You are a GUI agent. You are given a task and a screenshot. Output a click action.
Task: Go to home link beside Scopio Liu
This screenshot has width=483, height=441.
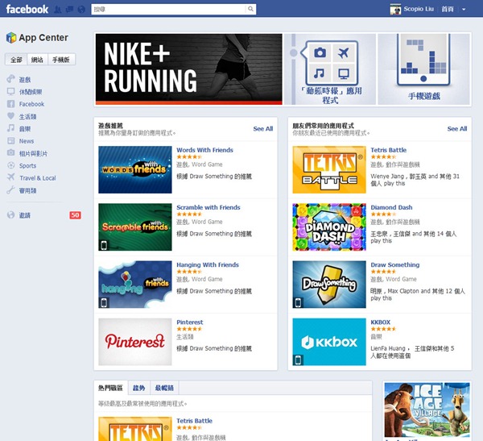pyautogui.click(x=448, y=9)
